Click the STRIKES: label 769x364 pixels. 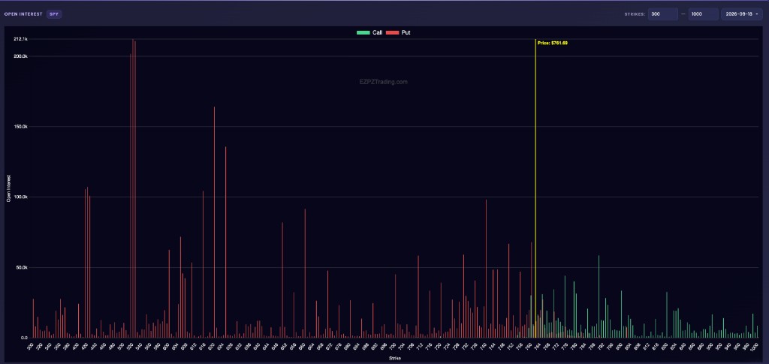pos(634,14)
